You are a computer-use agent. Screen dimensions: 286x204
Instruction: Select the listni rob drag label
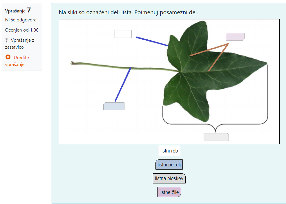click(169, 151)
